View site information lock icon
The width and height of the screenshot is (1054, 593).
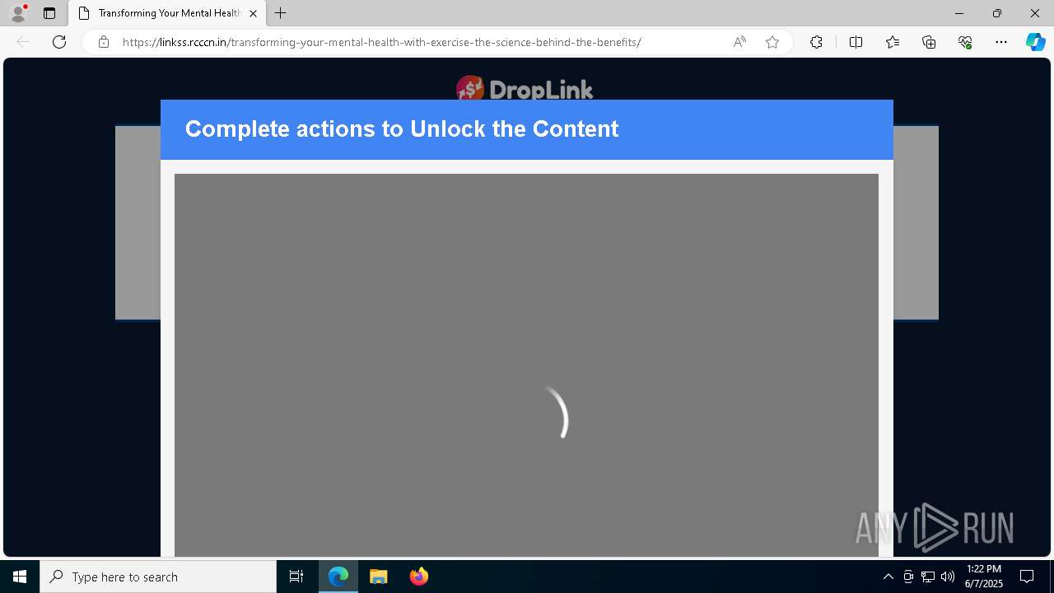[x=104, y=42]
